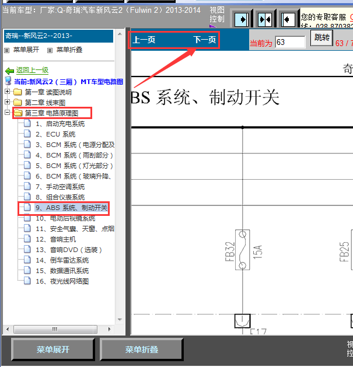Open 6、BCM 系统（玻璃升降 item
353x367 pixels.
[x=74, y=176]
